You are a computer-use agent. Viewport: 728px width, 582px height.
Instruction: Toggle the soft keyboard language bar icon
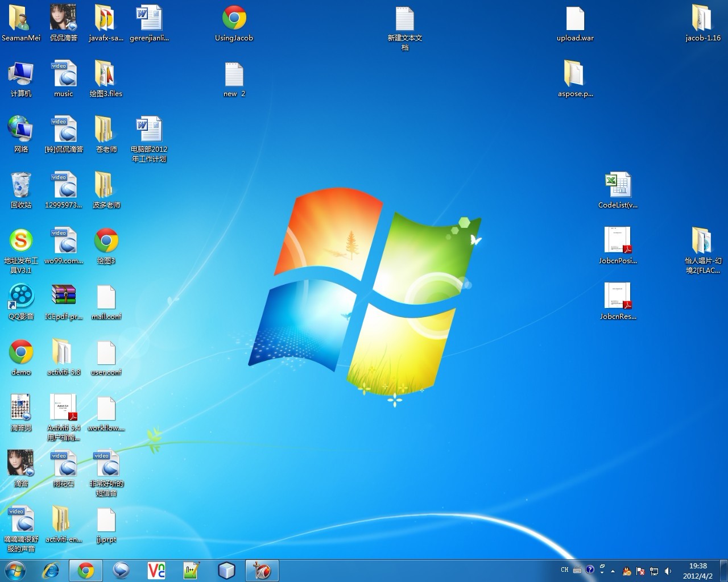click(577, 570)
